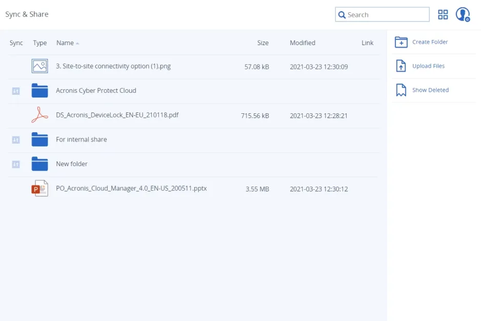Screen dimensions: 481x321
Task: Click the PDF icon for DS_Acronis_DeviceLock
Action: (39, 116)
